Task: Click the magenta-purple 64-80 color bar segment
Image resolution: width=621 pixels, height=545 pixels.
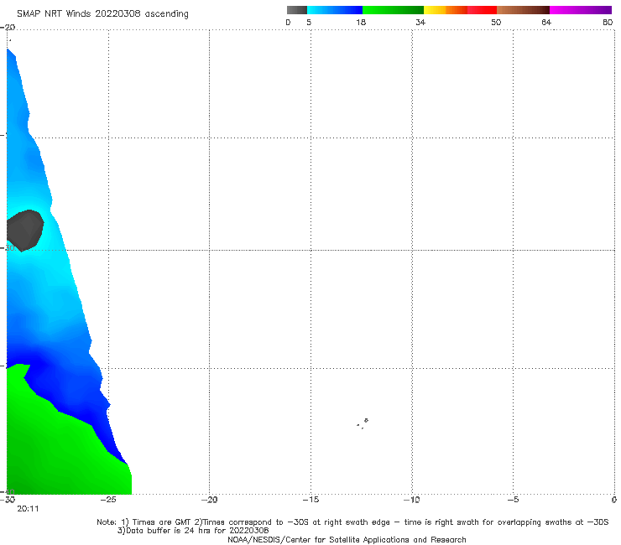Action: coord(581,10)
